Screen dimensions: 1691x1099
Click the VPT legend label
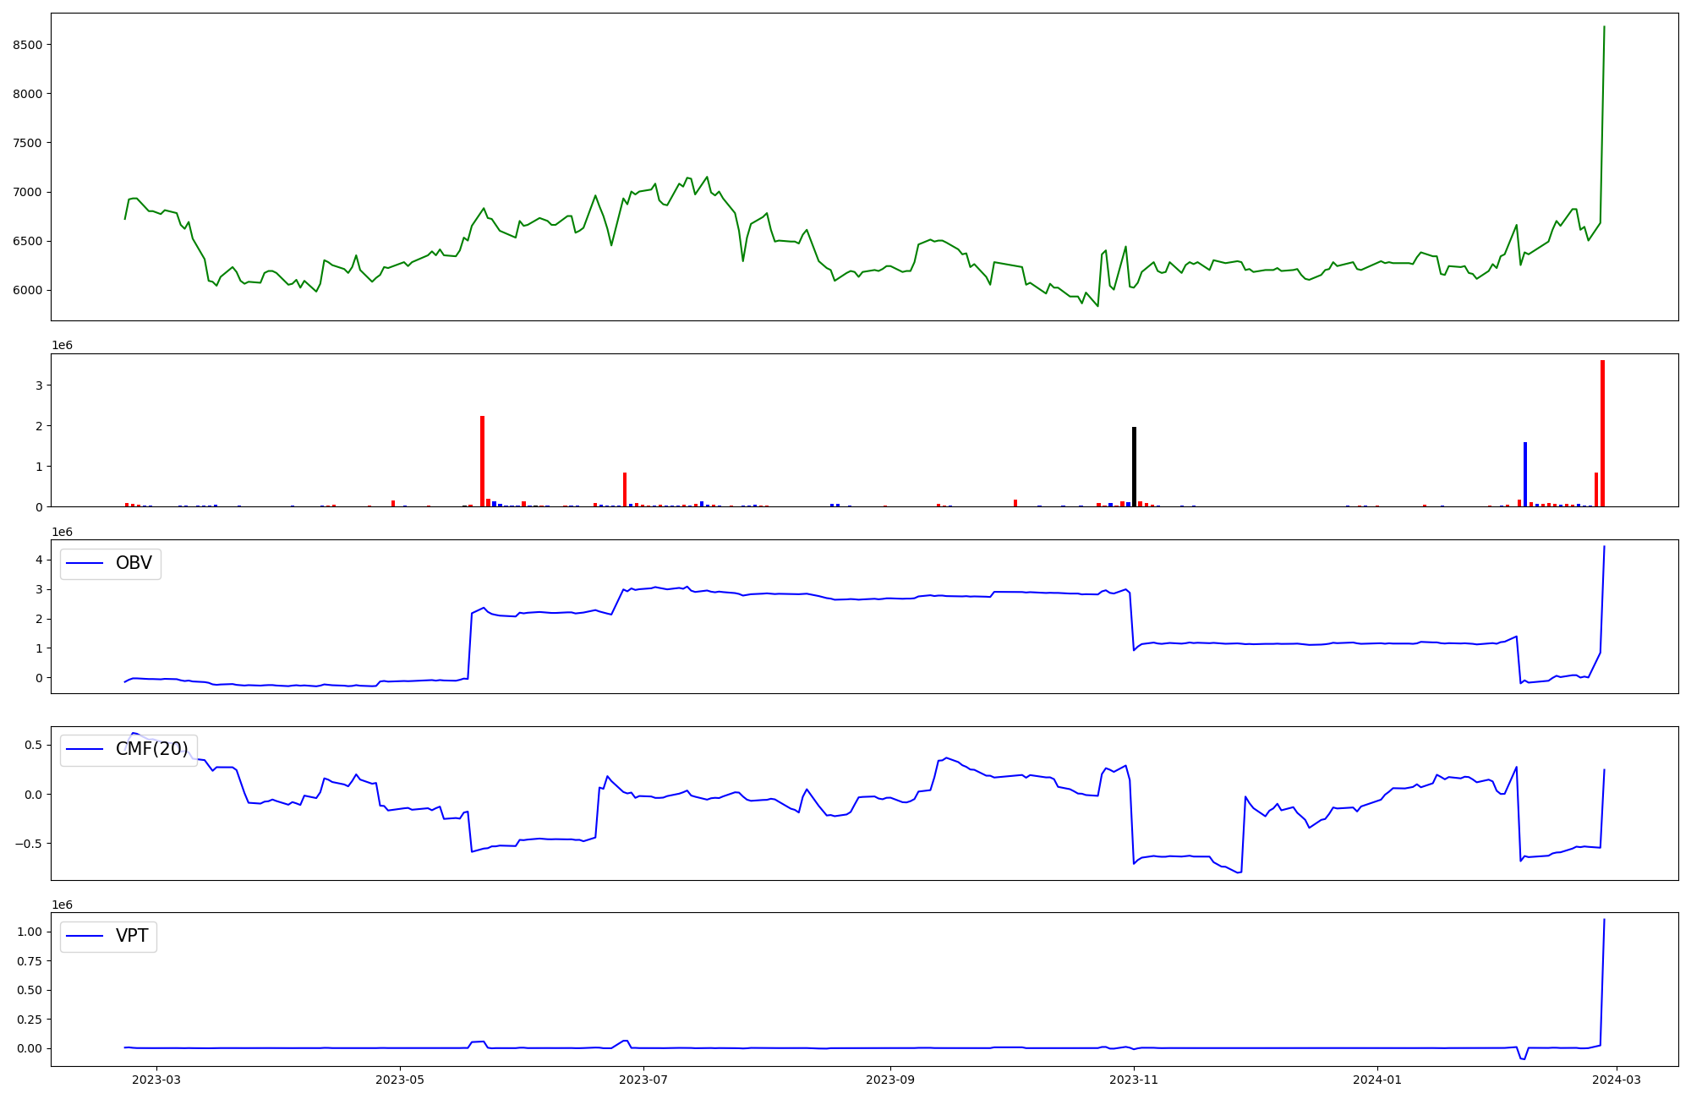click(x=132, y=936)
